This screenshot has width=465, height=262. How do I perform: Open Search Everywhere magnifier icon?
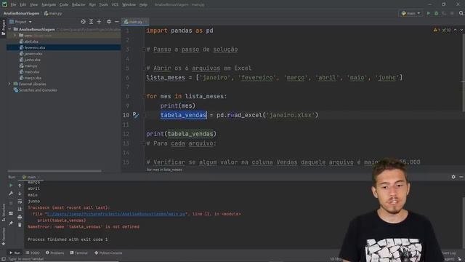click(x=461, y=13)
